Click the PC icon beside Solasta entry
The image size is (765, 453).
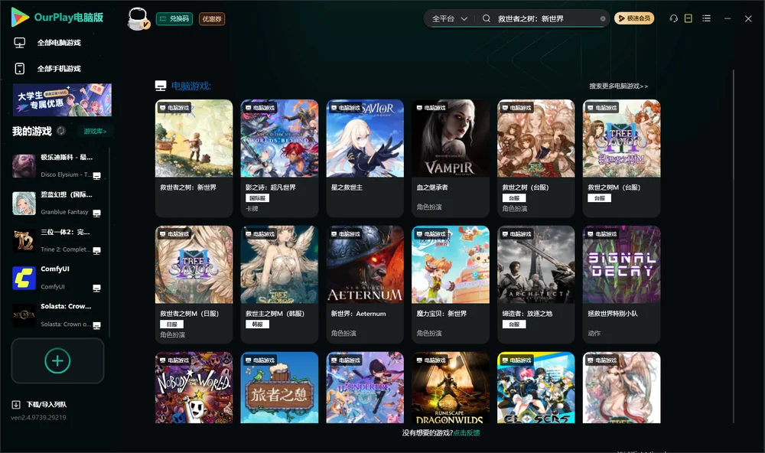(97, 326)
